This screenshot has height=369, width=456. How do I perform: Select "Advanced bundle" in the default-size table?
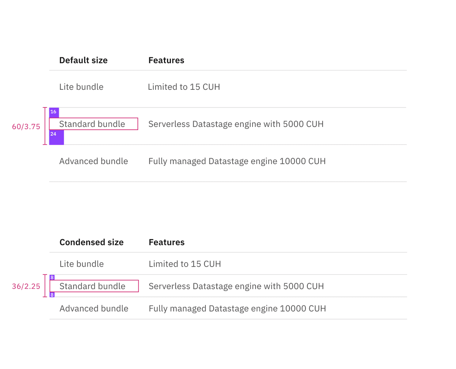pyautogui.click(x=93, y=161)
